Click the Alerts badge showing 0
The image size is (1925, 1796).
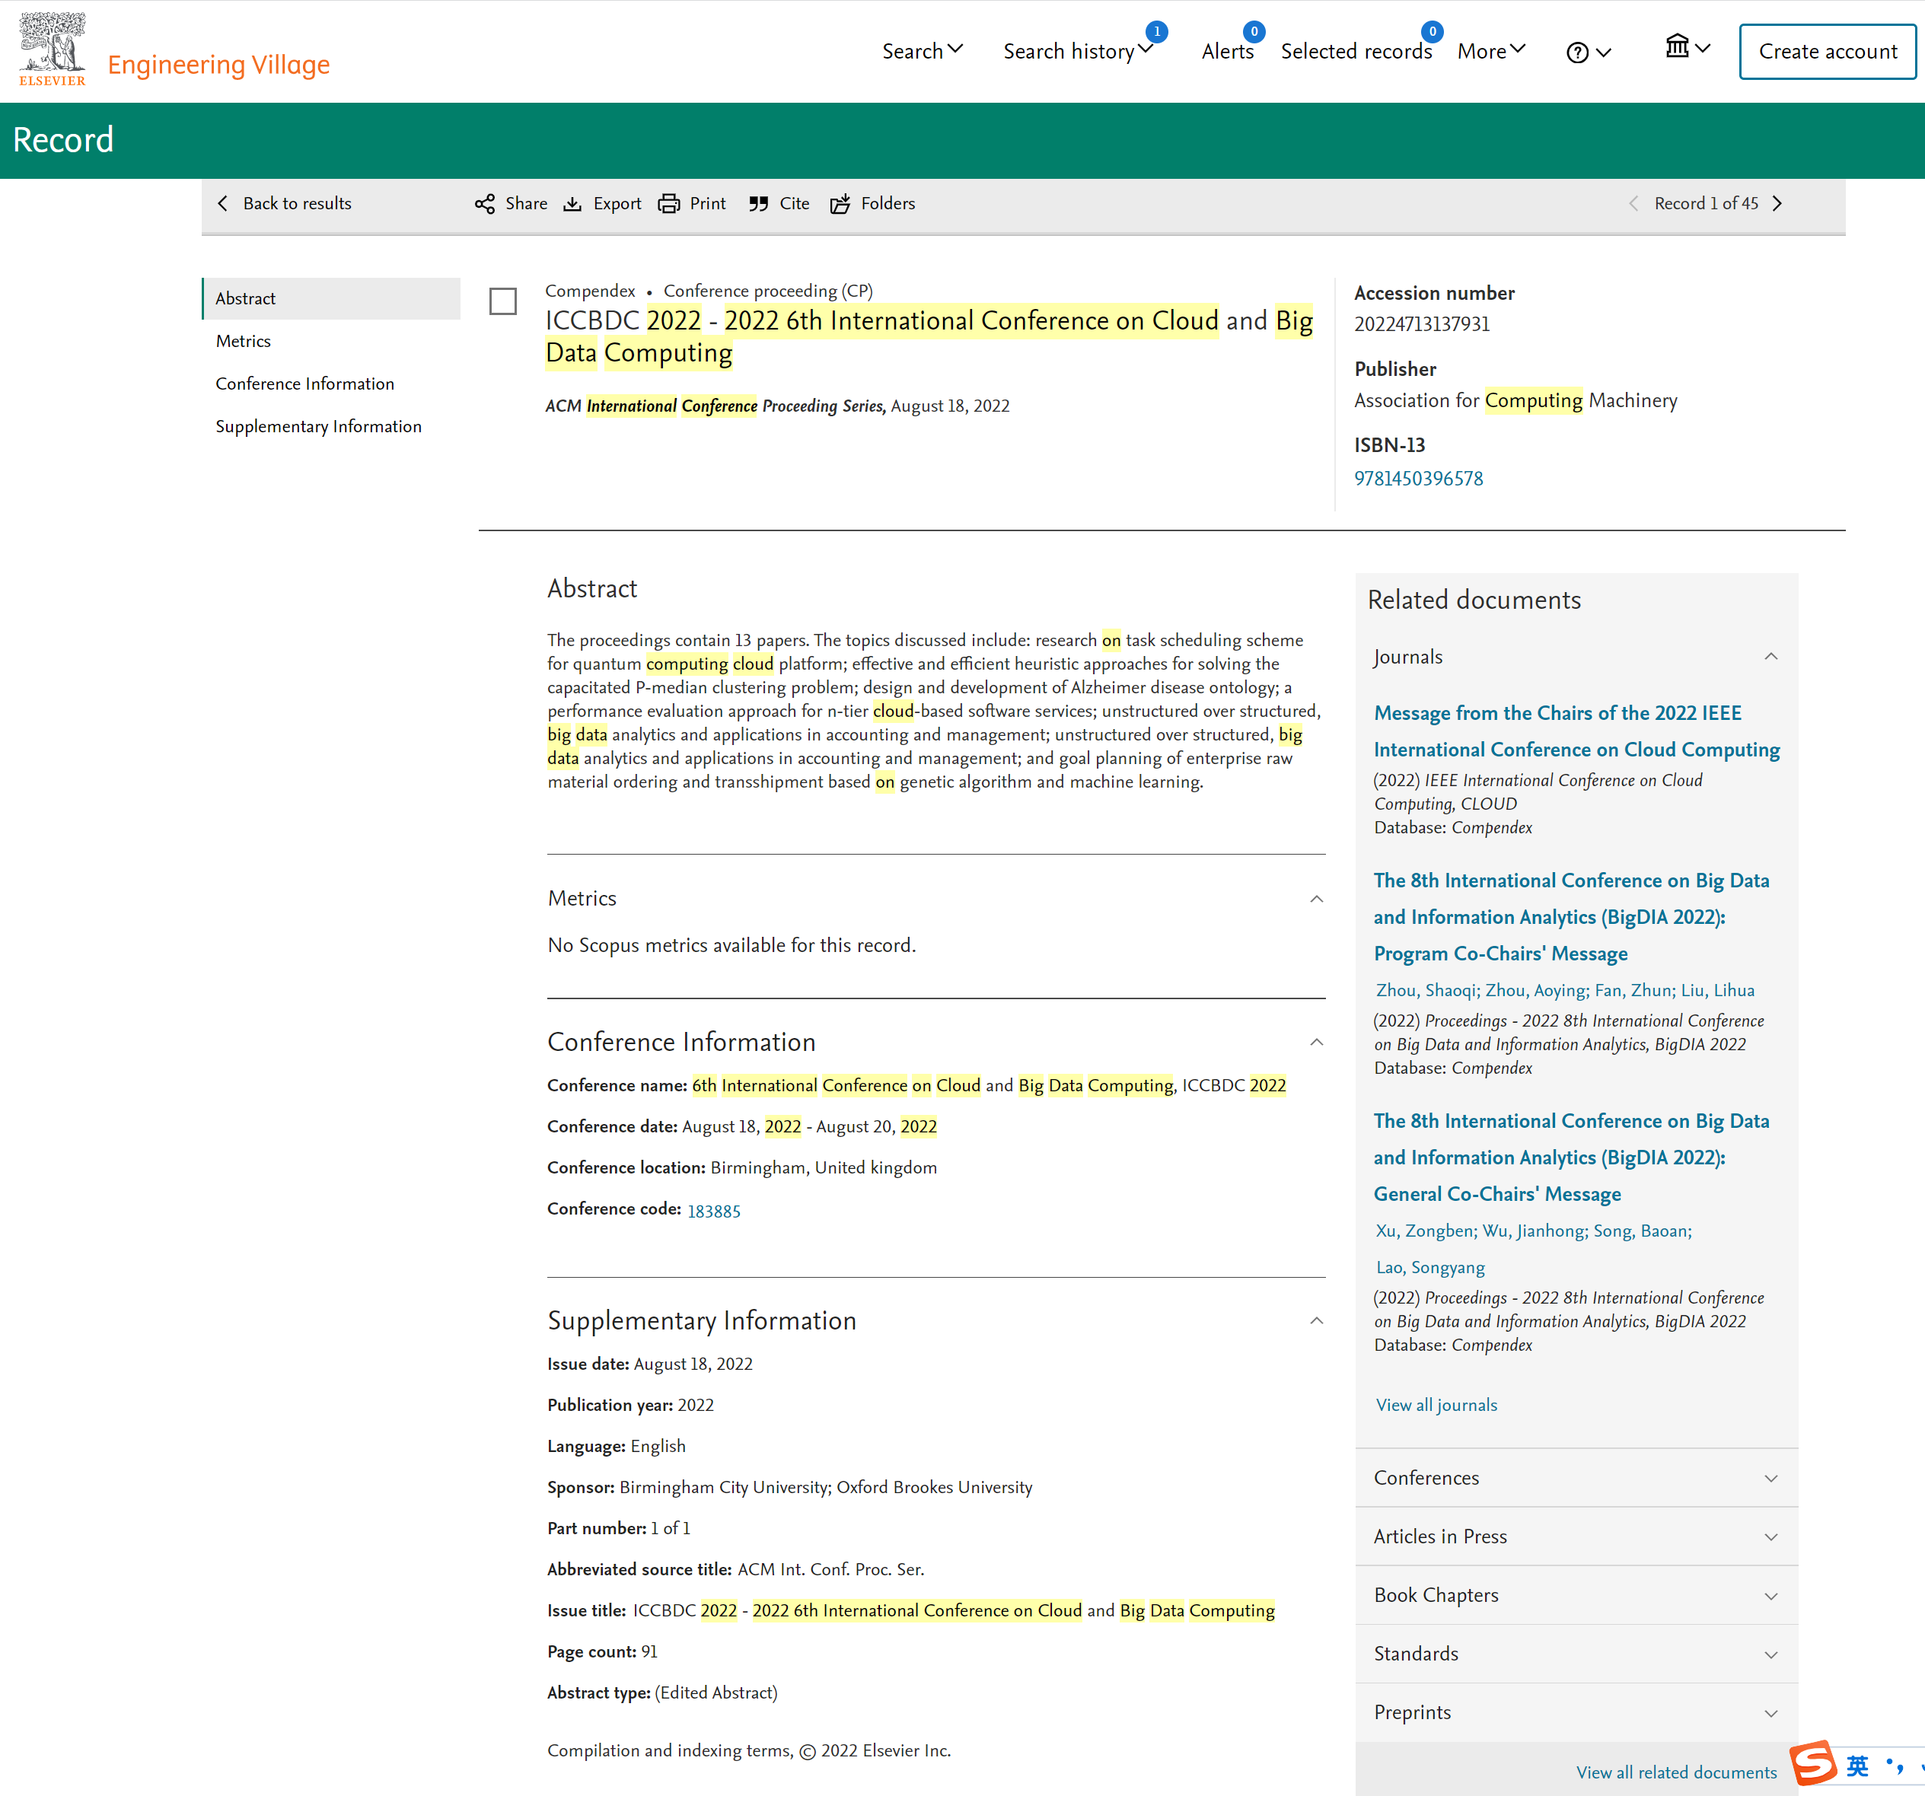coord(1254,31)
